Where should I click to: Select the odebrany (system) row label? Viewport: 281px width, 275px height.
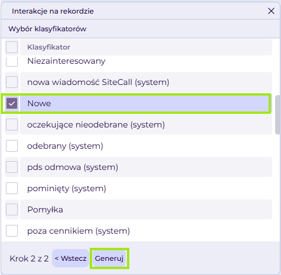click(65, 146)
